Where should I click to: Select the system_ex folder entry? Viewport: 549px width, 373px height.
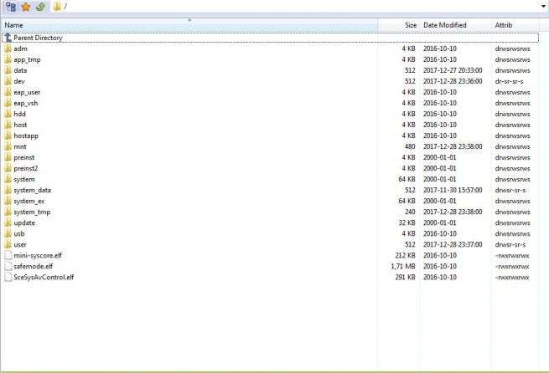pos(28,201)
